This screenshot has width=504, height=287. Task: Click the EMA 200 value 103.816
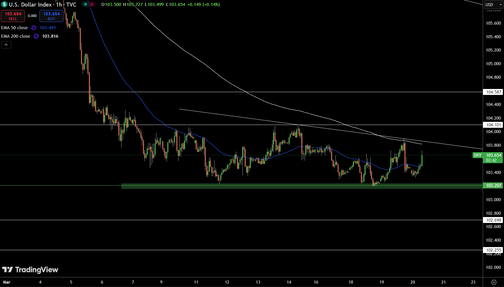(50, 36)
